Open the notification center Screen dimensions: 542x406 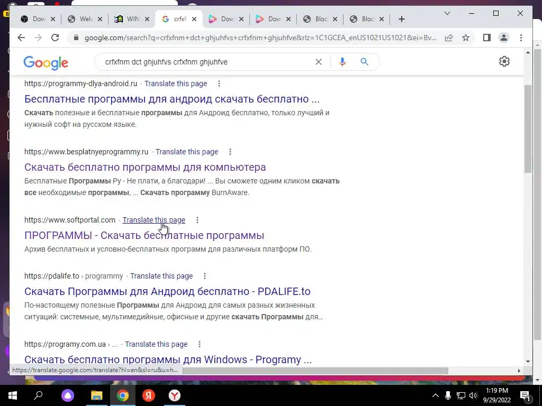coord(525,396)
